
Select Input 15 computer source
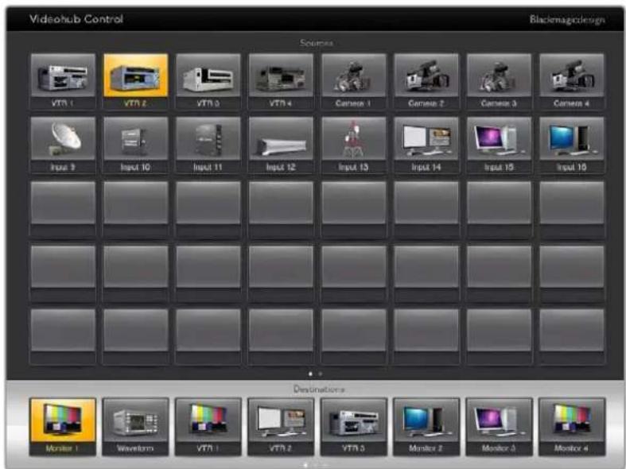click(x=499, y=145)
